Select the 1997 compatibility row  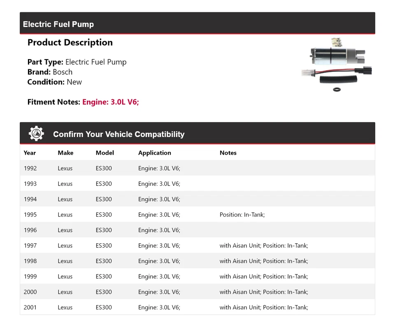(197, 245)
